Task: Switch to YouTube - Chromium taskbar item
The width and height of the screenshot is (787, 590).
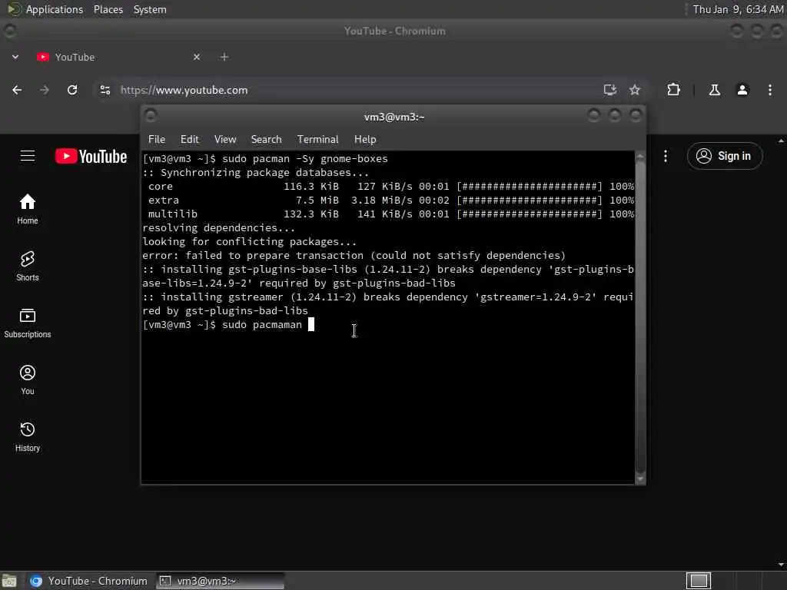Action: (89, 581)
